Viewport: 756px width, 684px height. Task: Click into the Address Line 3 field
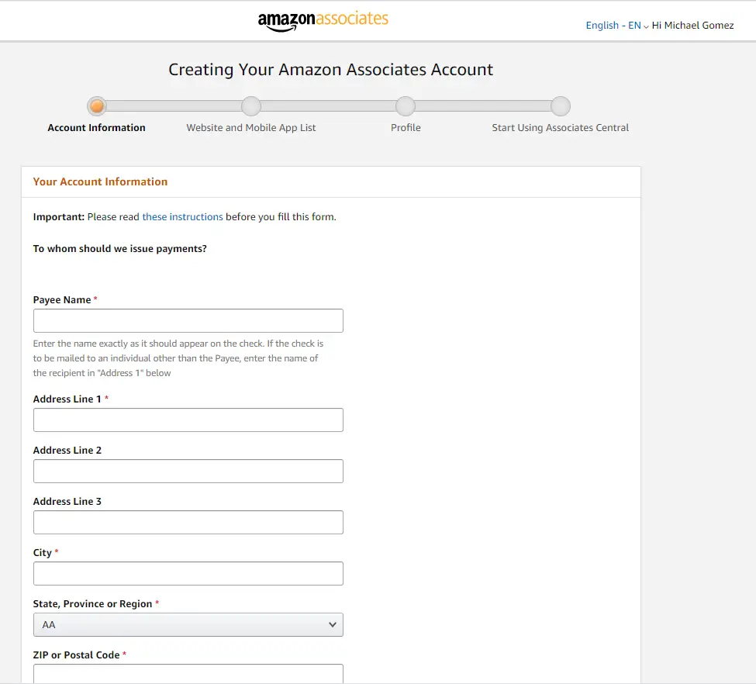[x=188, y=523]
